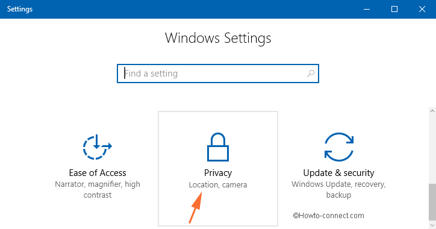Click the magnifier icon in the search box
This screenshot has width=436, height=229.
[311, 74]
